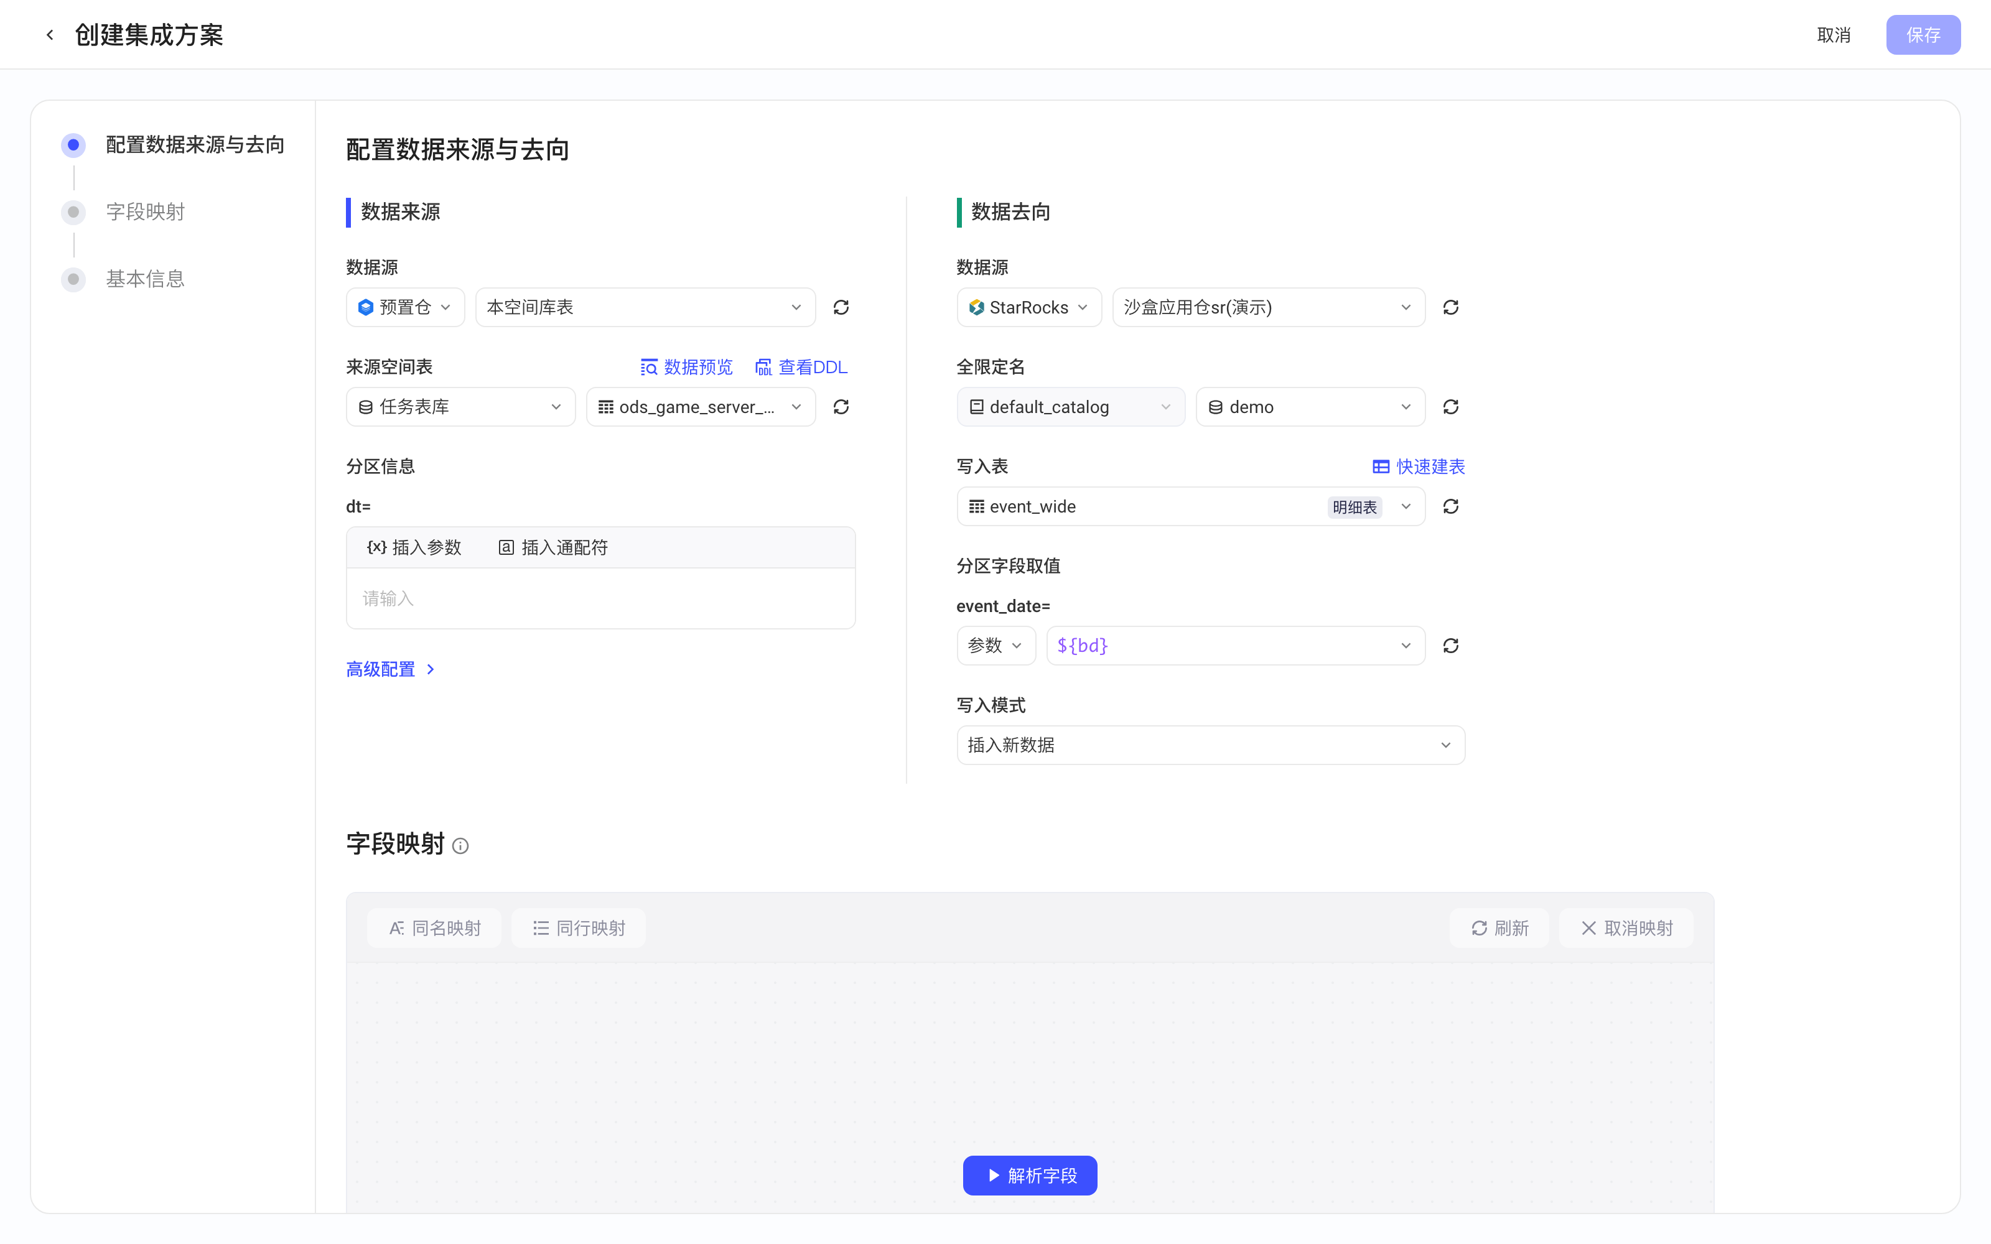Click 同名映射 mapping button
Image resolution: width=1991 pixels, height=1244 pixels.
click(x=434, y=928)
